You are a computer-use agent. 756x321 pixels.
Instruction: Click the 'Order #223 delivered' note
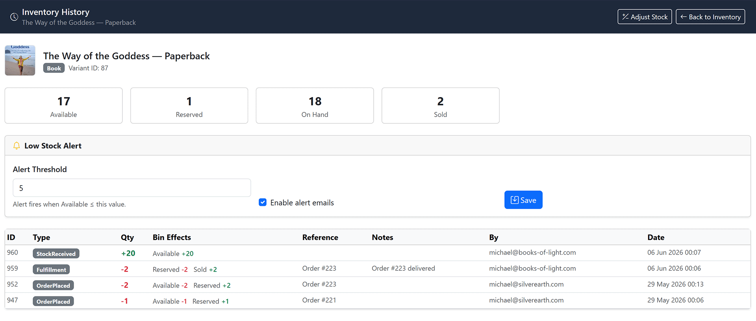tap(404, 268)
